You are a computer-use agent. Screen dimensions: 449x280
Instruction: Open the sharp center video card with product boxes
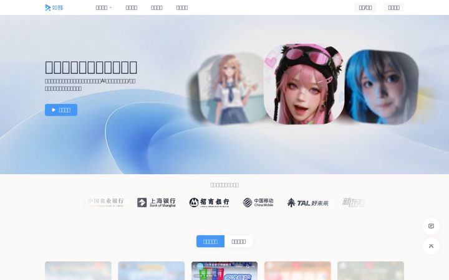click(224, 271)
